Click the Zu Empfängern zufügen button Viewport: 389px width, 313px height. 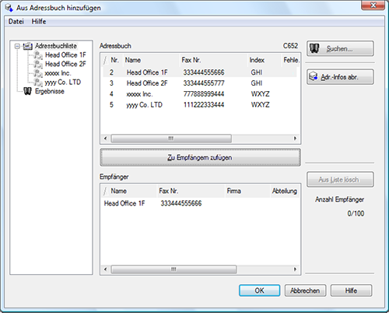coord(200,157)
